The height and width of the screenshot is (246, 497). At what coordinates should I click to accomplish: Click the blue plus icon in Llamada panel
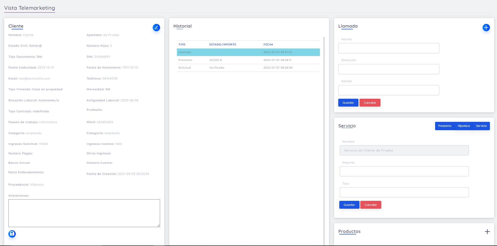pos(486,28)
